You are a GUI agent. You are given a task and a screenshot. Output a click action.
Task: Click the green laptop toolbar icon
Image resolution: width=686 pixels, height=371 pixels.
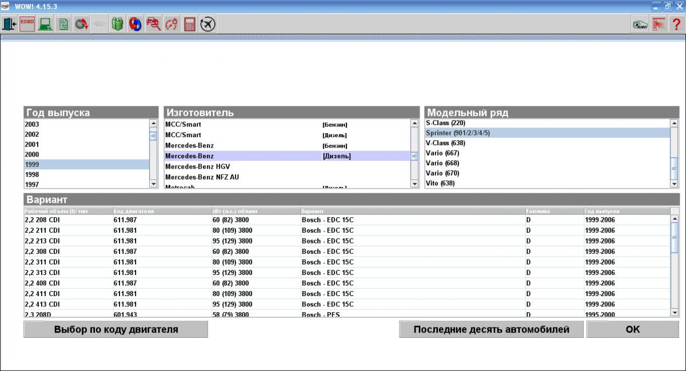[x=45, y=24]
